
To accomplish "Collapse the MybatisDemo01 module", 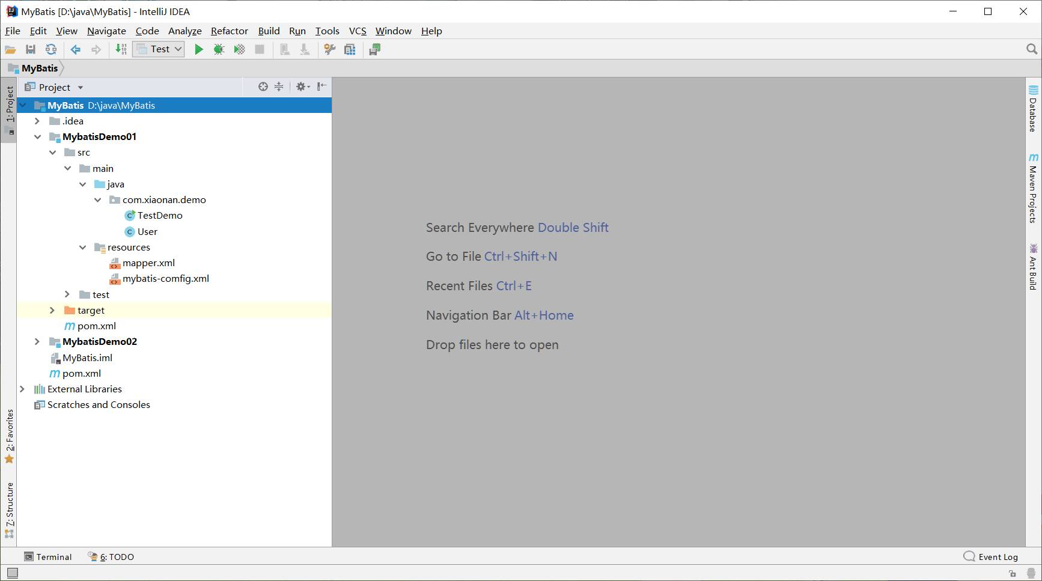I will [x=37, y=137].
